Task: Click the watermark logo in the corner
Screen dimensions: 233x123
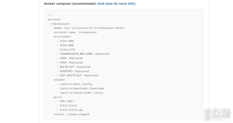Action: pyautogui.click(x=217, y=114)
